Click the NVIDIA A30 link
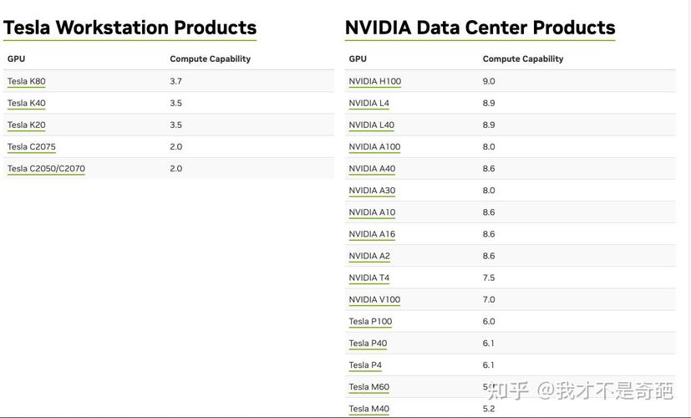 372,191
